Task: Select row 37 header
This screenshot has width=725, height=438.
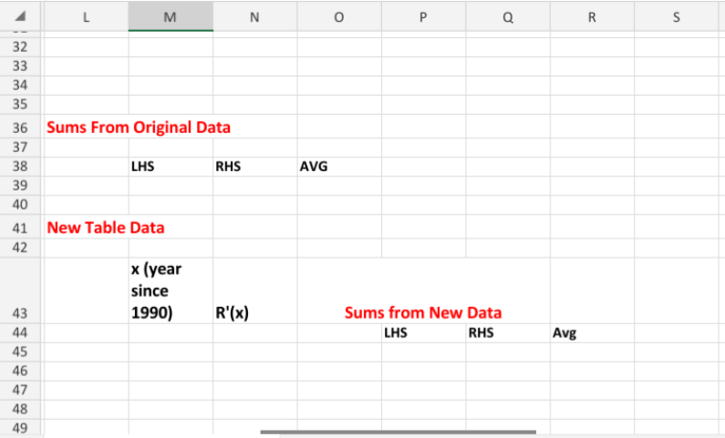Action: tap(20, 148)
